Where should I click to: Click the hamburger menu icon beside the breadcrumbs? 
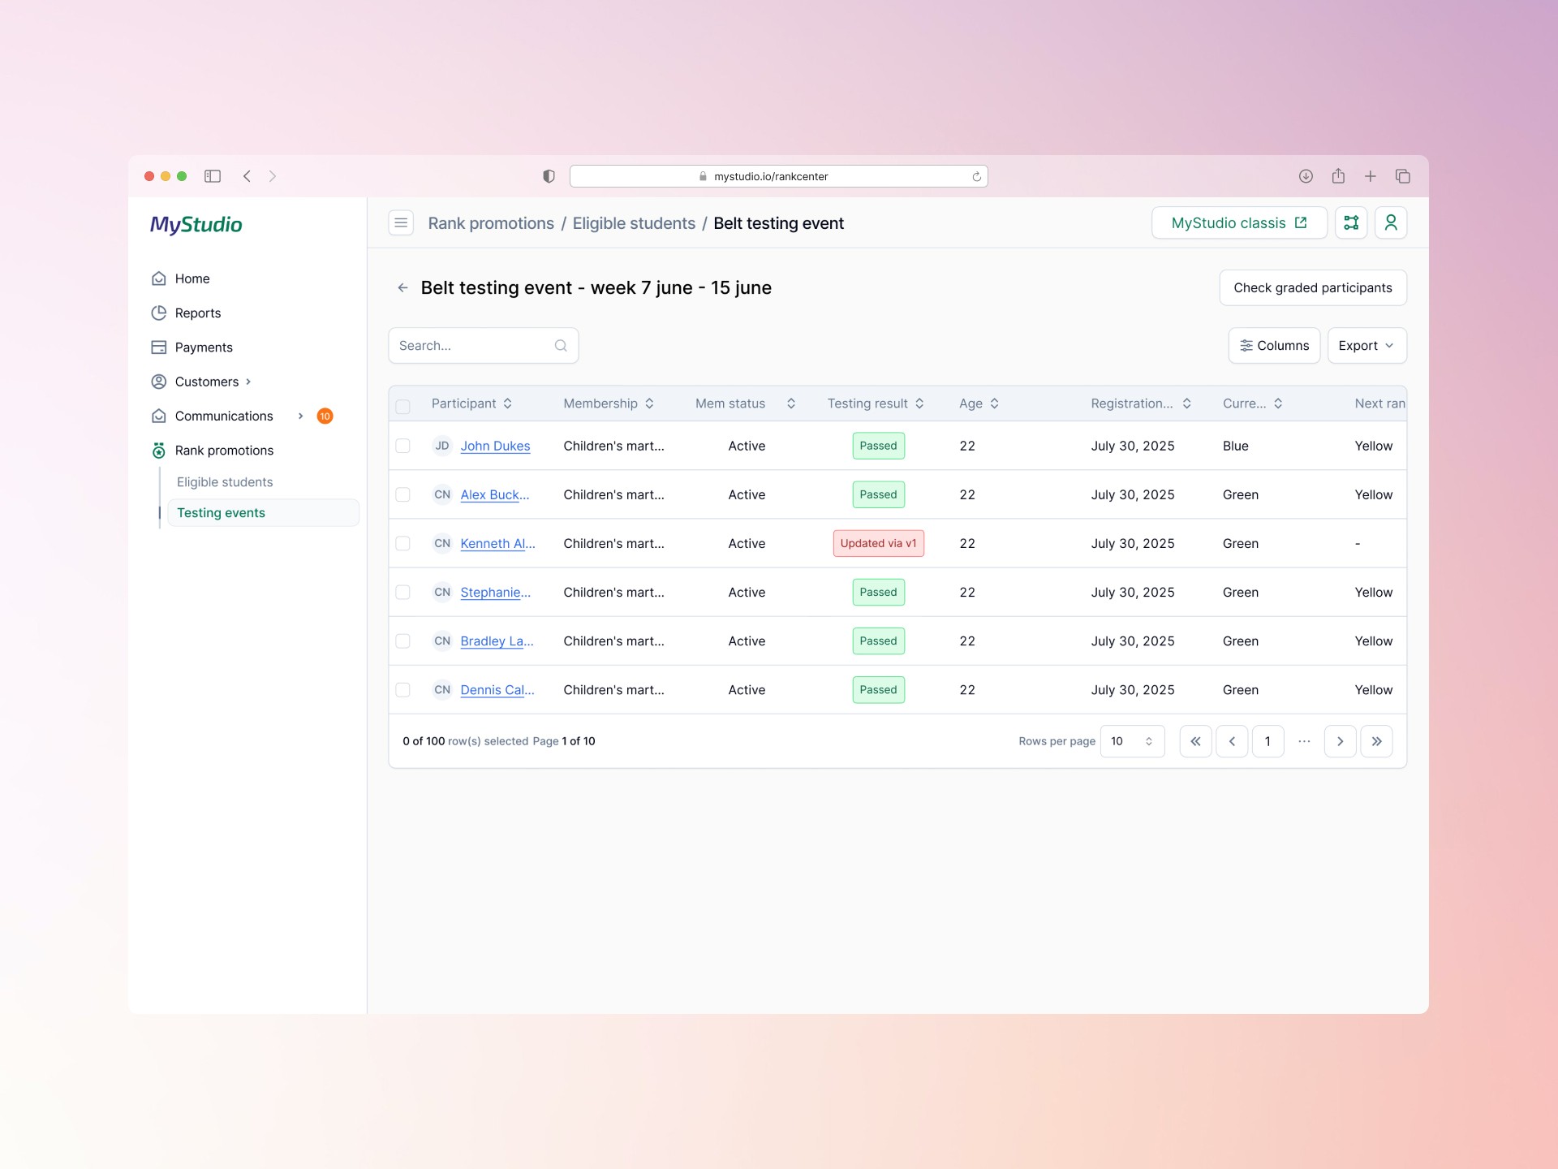click(x=401, y=222)
